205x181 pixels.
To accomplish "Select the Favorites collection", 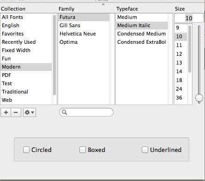I will [26, 34].
